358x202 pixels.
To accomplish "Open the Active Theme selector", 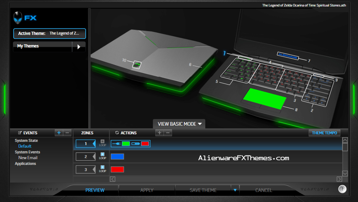I will coord(50,33).
